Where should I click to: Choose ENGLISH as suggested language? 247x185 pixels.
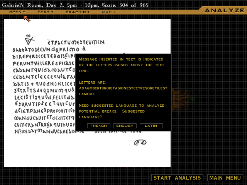(x=125, y=126)
